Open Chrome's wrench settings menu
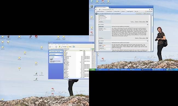Image resolution: width=178 pixels, height=106 pixels. point(152,10)
